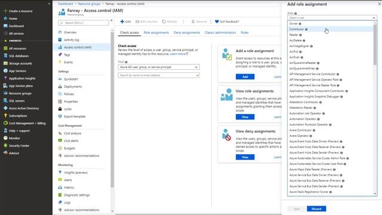This screenshot has width=382, height=215.
Task: Select Avere Contributor role
Action: click(x=330, y=130)
